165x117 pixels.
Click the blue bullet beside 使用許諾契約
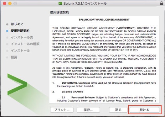(x=7, y=31)
